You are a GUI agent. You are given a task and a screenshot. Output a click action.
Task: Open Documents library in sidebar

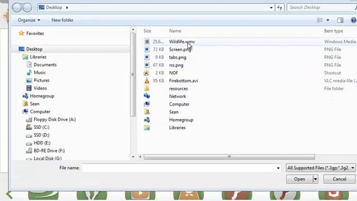[42, 65]
